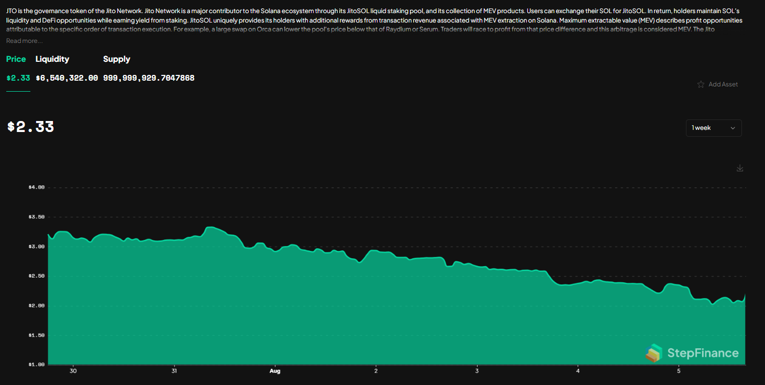Click the Read more link

point(24,40)
